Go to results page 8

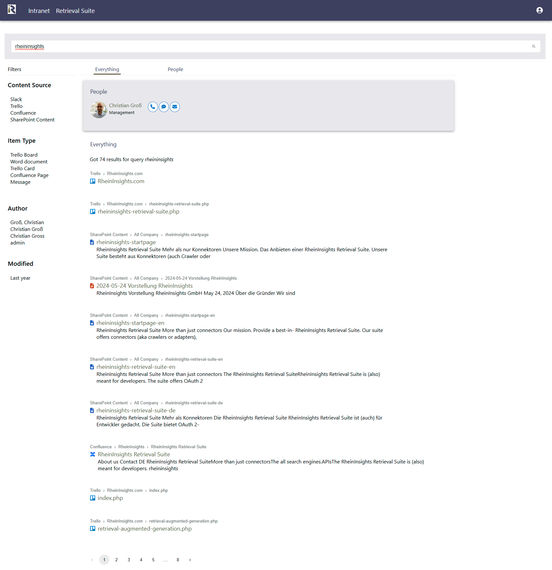pos(178,560)
